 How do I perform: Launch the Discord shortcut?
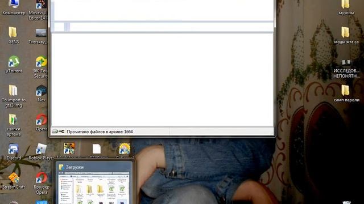pyautogui.click(x=14, y=152)
